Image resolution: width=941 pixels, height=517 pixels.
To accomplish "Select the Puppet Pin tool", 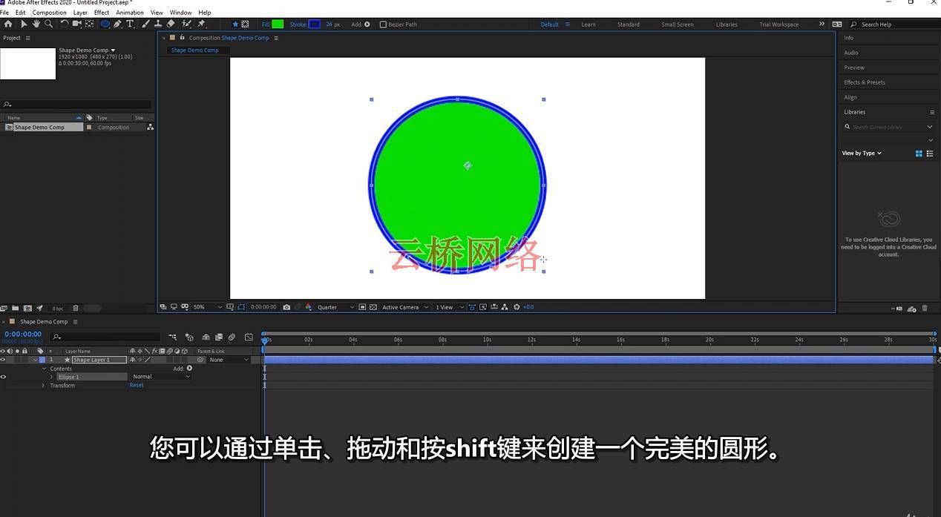I will pyautogui.click(x=201, y=24).
